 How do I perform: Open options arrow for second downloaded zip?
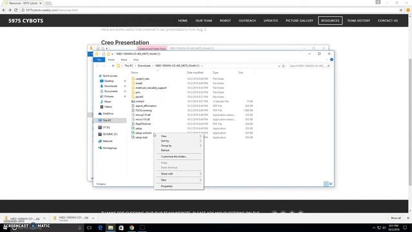(93, 218)
